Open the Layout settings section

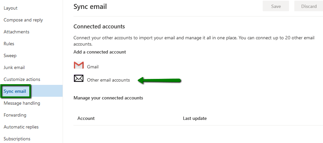(11, 8)
